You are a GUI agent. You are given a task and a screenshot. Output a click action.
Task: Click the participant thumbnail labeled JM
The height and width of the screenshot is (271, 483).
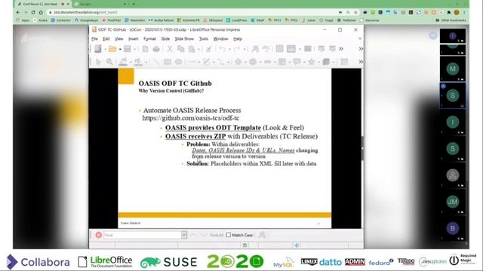pyautogui.click(x=453, y=202)
